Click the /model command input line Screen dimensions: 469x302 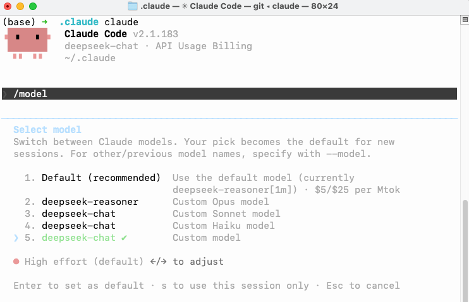click(229, 94)
